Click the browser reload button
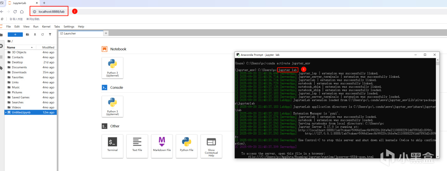Image resolution: width=447 pixels, height=171 pixels. pyautogui.click(x=15, y=11)
